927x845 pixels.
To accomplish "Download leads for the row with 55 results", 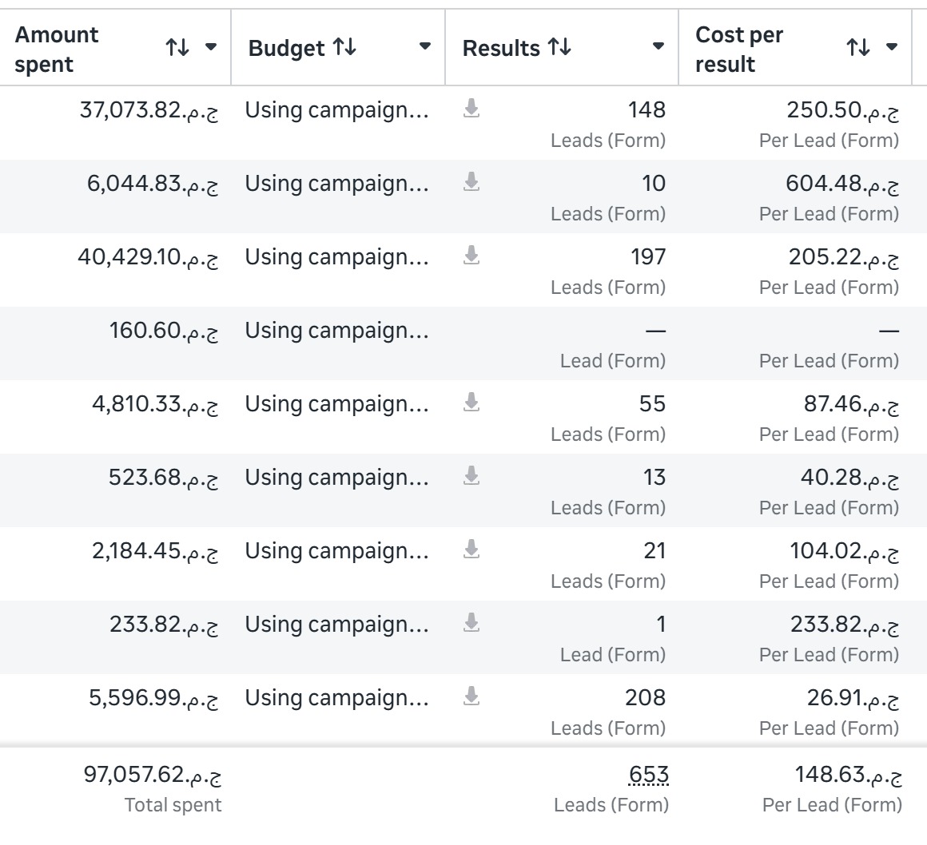I will 471,403.
